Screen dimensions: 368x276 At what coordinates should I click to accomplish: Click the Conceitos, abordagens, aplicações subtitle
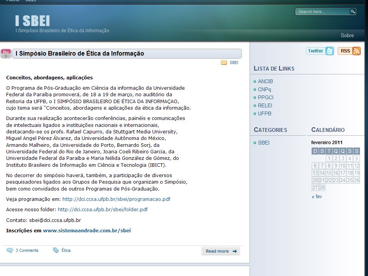click(x=49, y=78)
